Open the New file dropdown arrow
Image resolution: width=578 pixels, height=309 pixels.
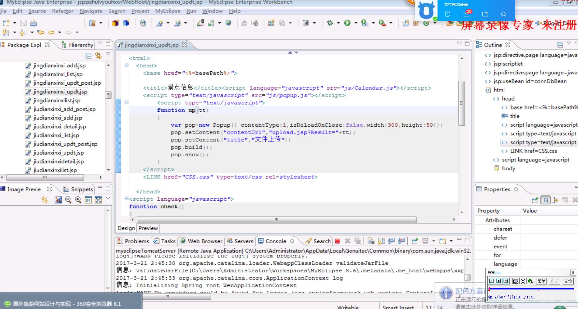(x=14, y=23)
